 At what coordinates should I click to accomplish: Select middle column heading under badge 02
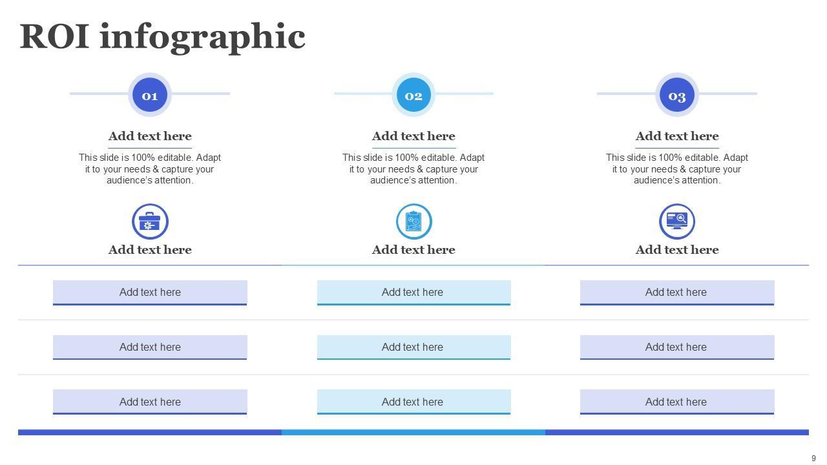(x=413, y=136)
